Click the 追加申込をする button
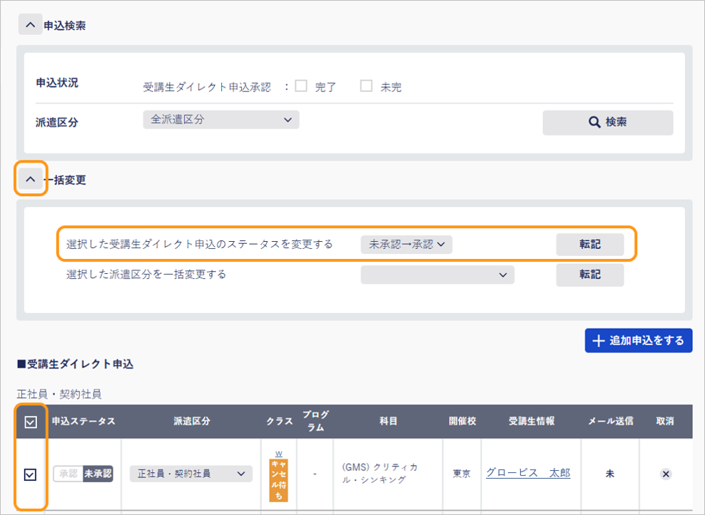Screen dimensions: 705x515 tap(638, 340)
